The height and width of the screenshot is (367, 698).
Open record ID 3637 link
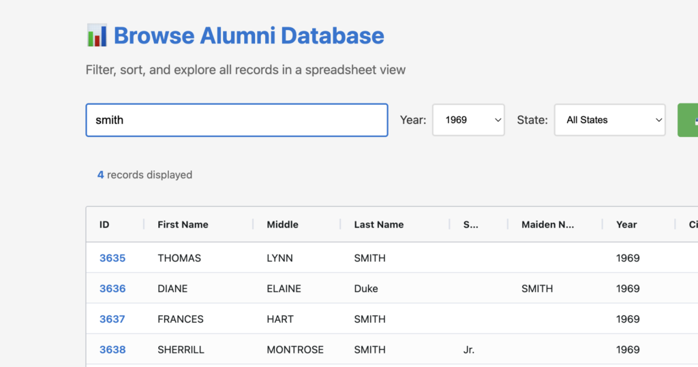[x=112, y=319]
